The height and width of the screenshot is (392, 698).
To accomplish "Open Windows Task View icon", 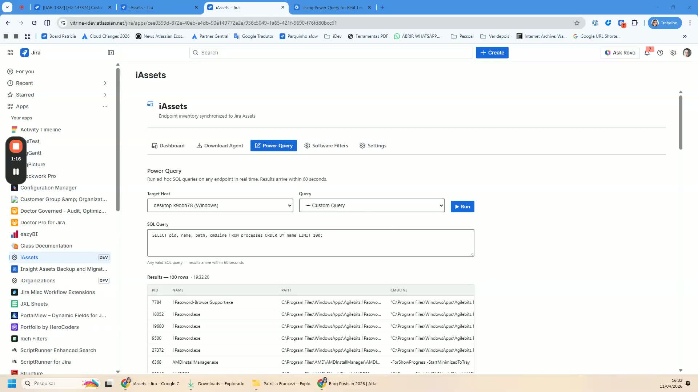I will 108,383.
